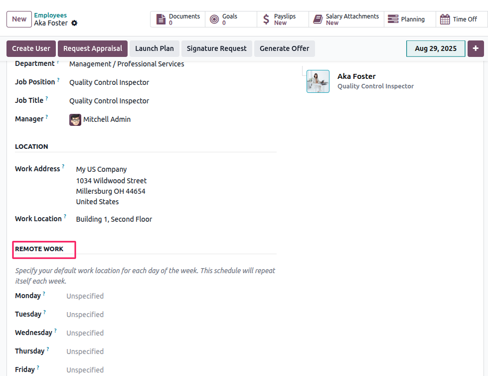Click the gear icon beside Aka Foster
This screenshot has width=488, height=376.
74,23
